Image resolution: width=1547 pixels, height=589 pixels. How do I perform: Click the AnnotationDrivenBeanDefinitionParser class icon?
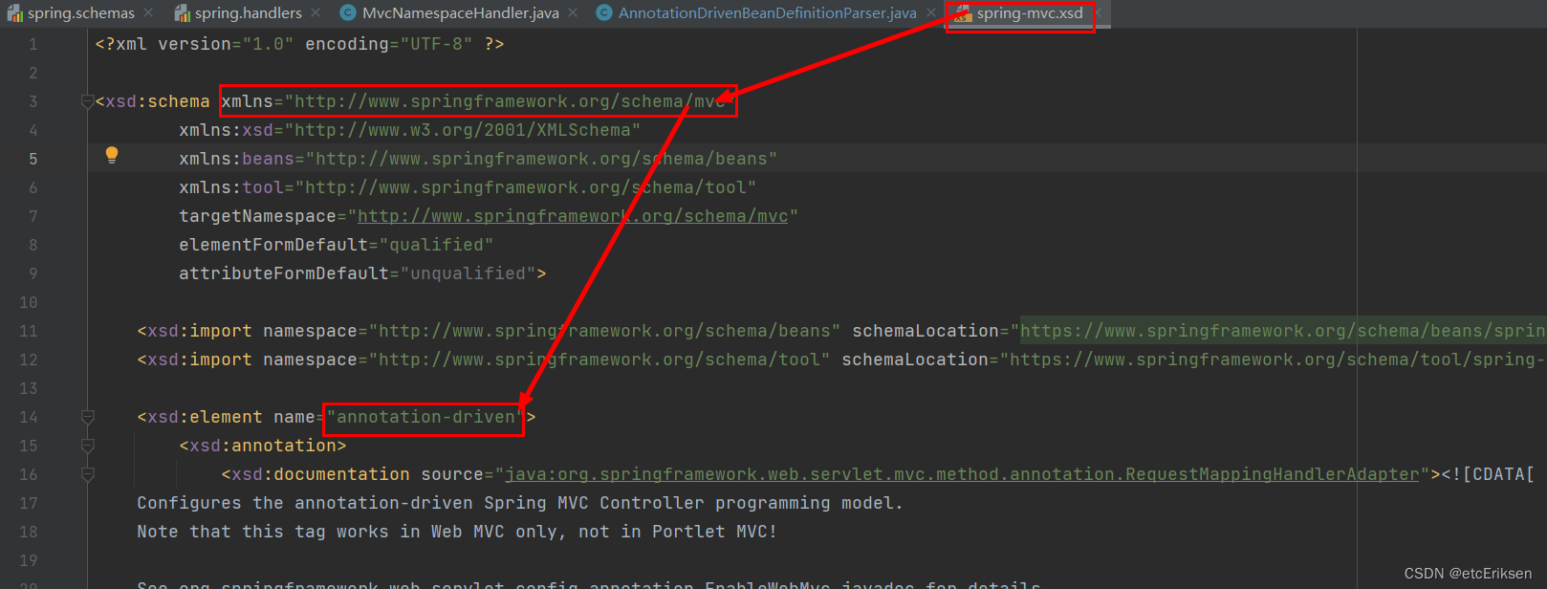604,13
